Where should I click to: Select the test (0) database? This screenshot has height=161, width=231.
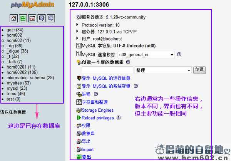tap(13, 99)
